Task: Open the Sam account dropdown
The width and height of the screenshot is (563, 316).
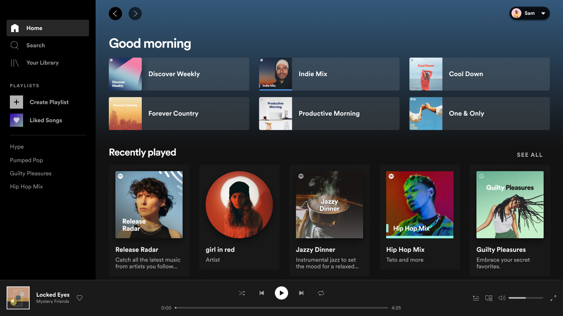Action: click(x=529, y=13)
